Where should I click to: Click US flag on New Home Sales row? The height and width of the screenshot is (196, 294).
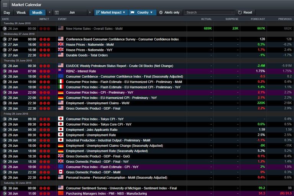point(60,28)
